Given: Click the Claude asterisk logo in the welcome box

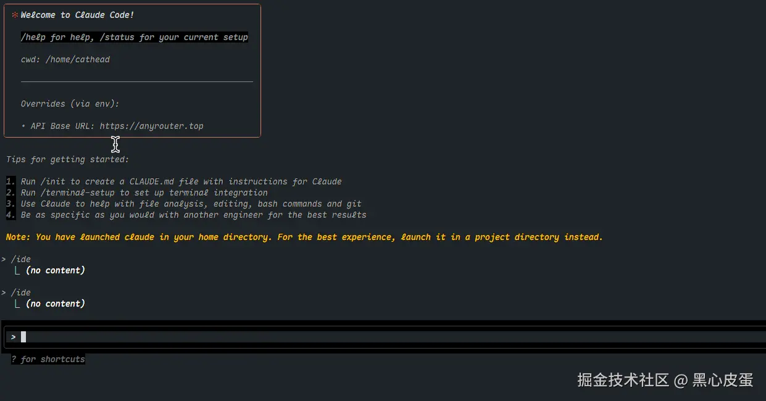Looking at the screenshot, I should coord(15,15).
